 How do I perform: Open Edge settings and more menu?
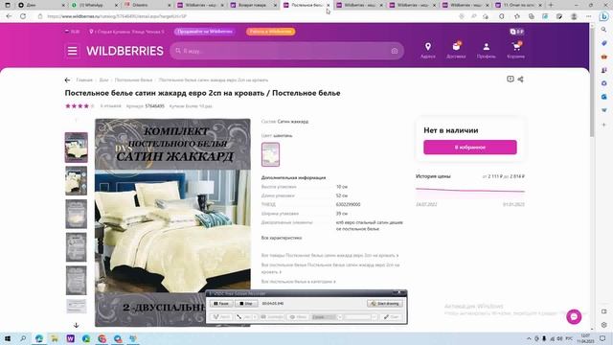point(589,16)
